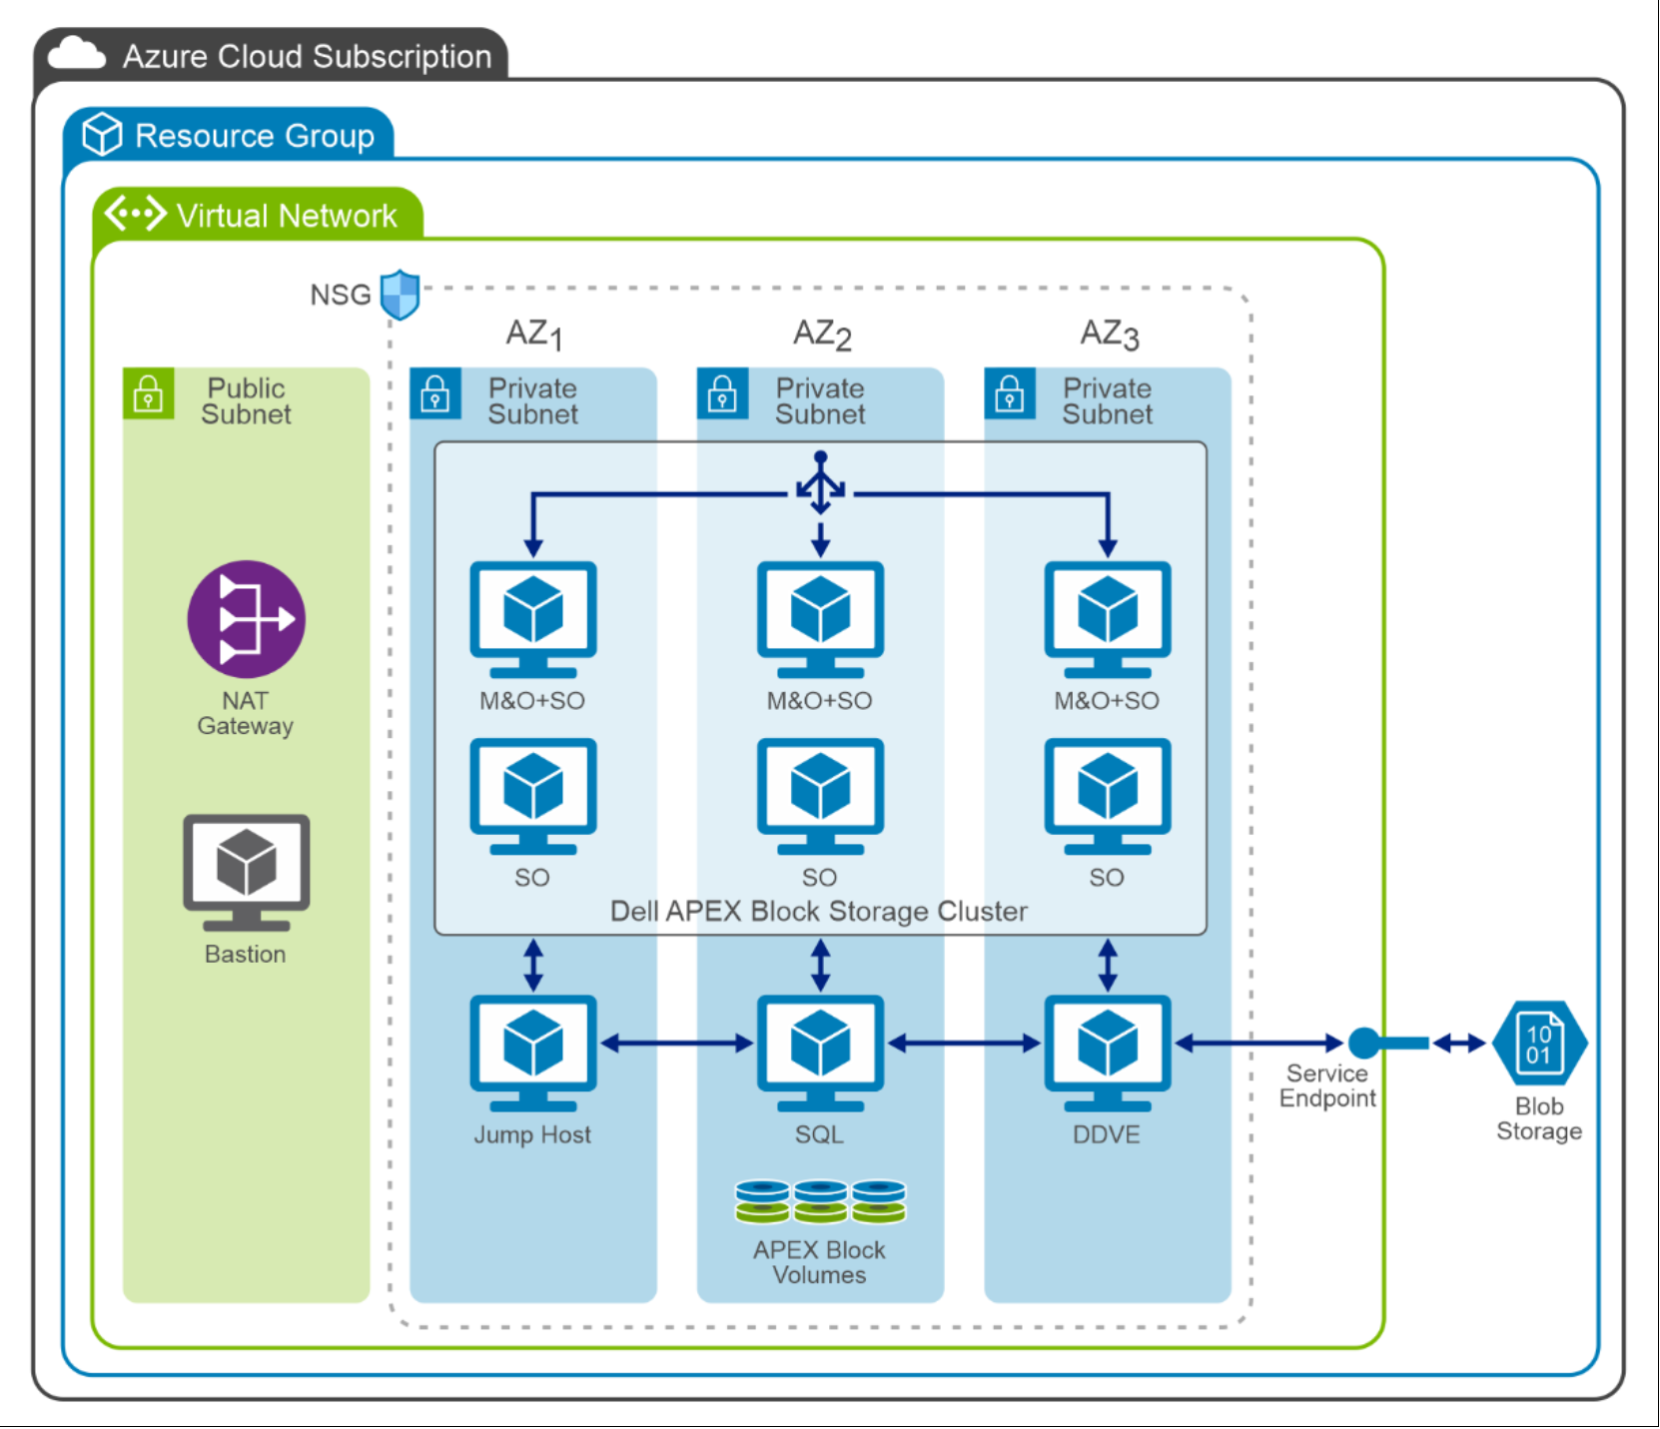Click the M&O+SO label in AZ1
Viewport: 1660px width, 1429px height.
(x=532, y=700)
